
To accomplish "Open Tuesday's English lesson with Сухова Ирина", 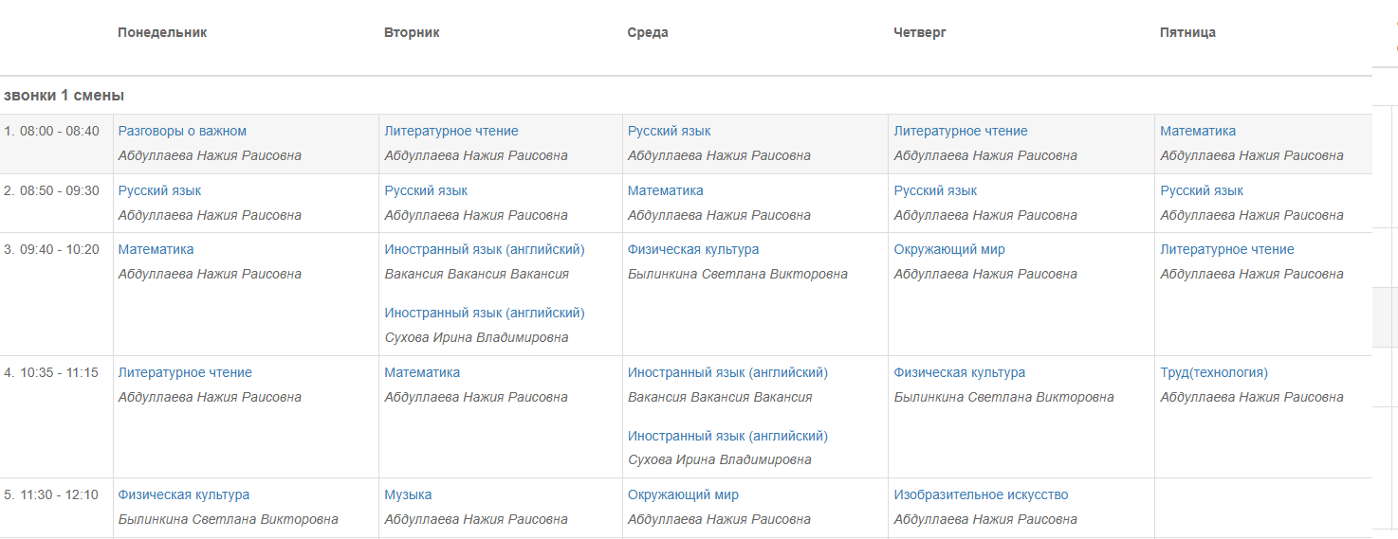I will [485, 313].
